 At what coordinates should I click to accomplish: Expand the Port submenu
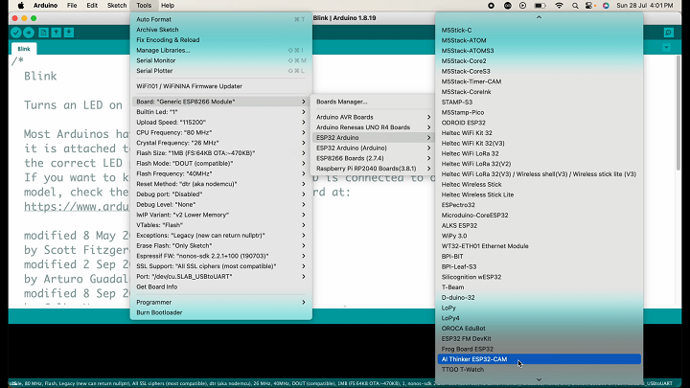pos(221,276)
